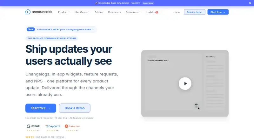The image size is (254, 139).
Task: Click the Product Hunt rating logo
Action: coord(72,126)
